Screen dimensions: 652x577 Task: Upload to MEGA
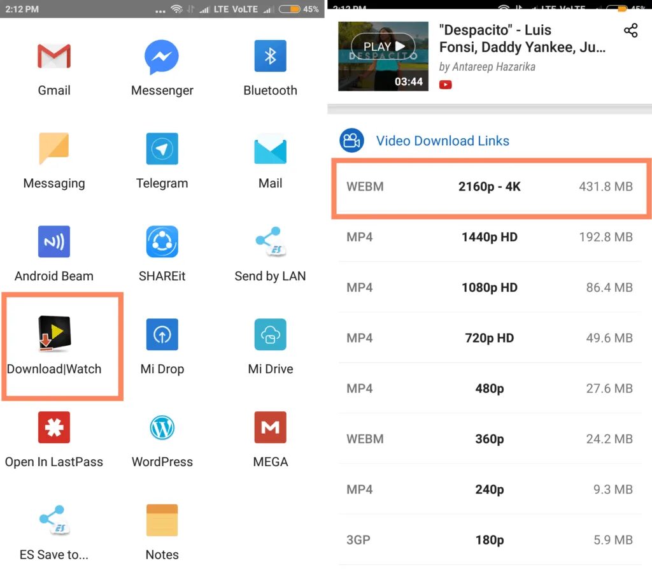tap(270, 427)
